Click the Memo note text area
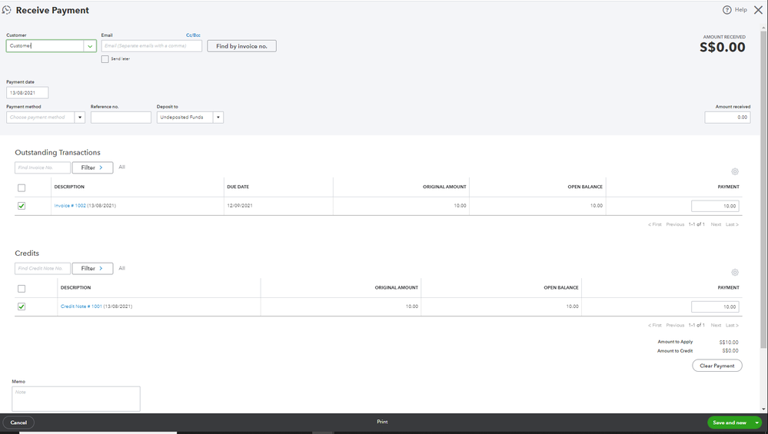Viewport: 768px width, 434px height. pyautogui.click(x=76, y=399)
